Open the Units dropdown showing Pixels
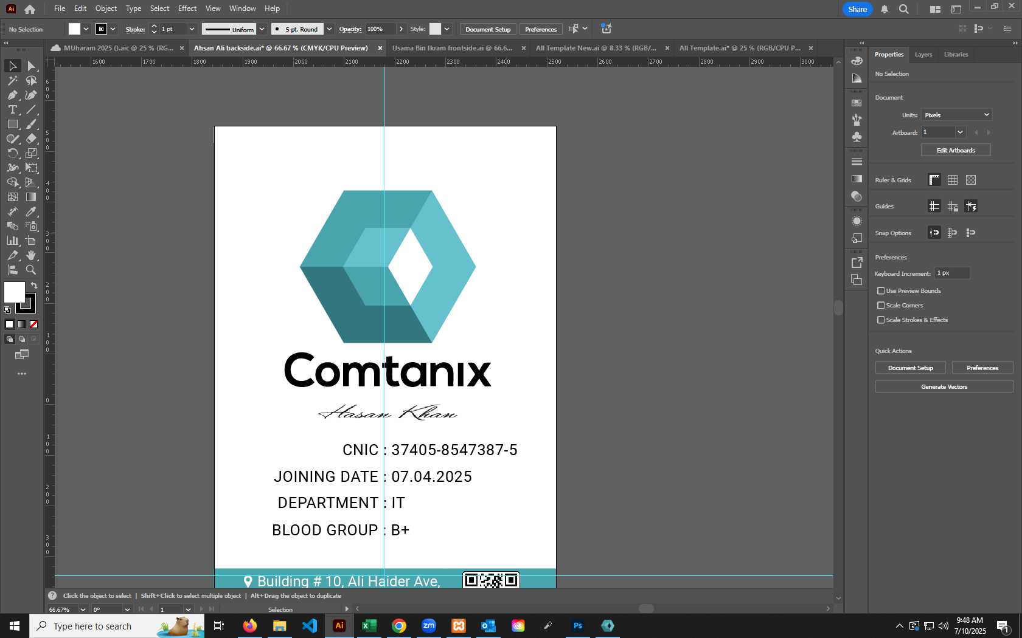 tap(957, 115)
